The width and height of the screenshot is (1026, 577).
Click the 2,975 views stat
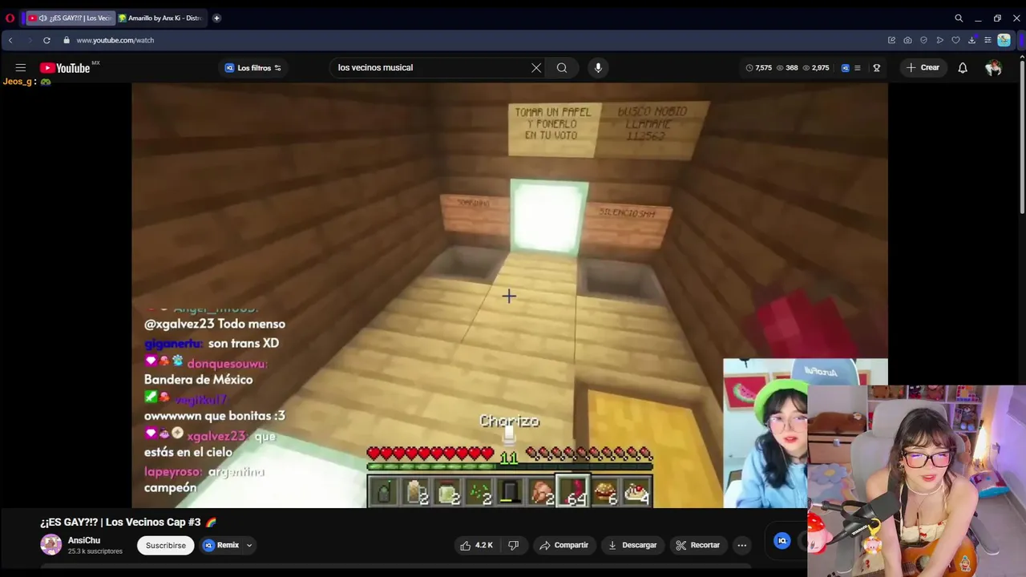tap(816, 68)
